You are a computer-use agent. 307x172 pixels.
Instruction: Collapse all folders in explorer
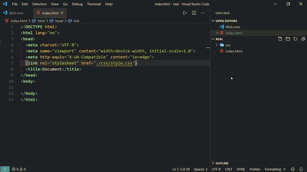303,39
